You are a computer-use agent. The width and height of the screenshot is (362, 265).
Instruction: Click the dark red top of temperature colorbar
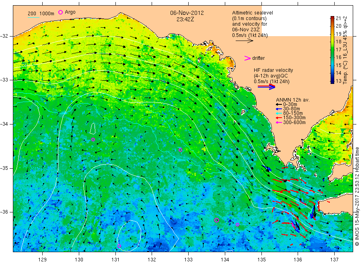[x=332, y=18]
